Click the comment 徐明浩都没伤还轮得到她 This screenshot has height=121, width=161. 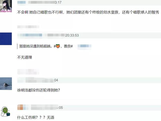[x=38, y=90]
